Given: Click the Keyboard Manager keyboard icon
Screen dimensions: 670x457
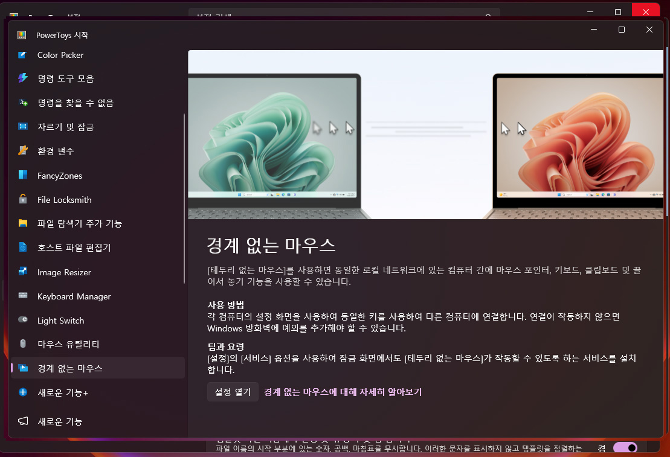Looking at the screenshot, I should click(x=22, y=296).
